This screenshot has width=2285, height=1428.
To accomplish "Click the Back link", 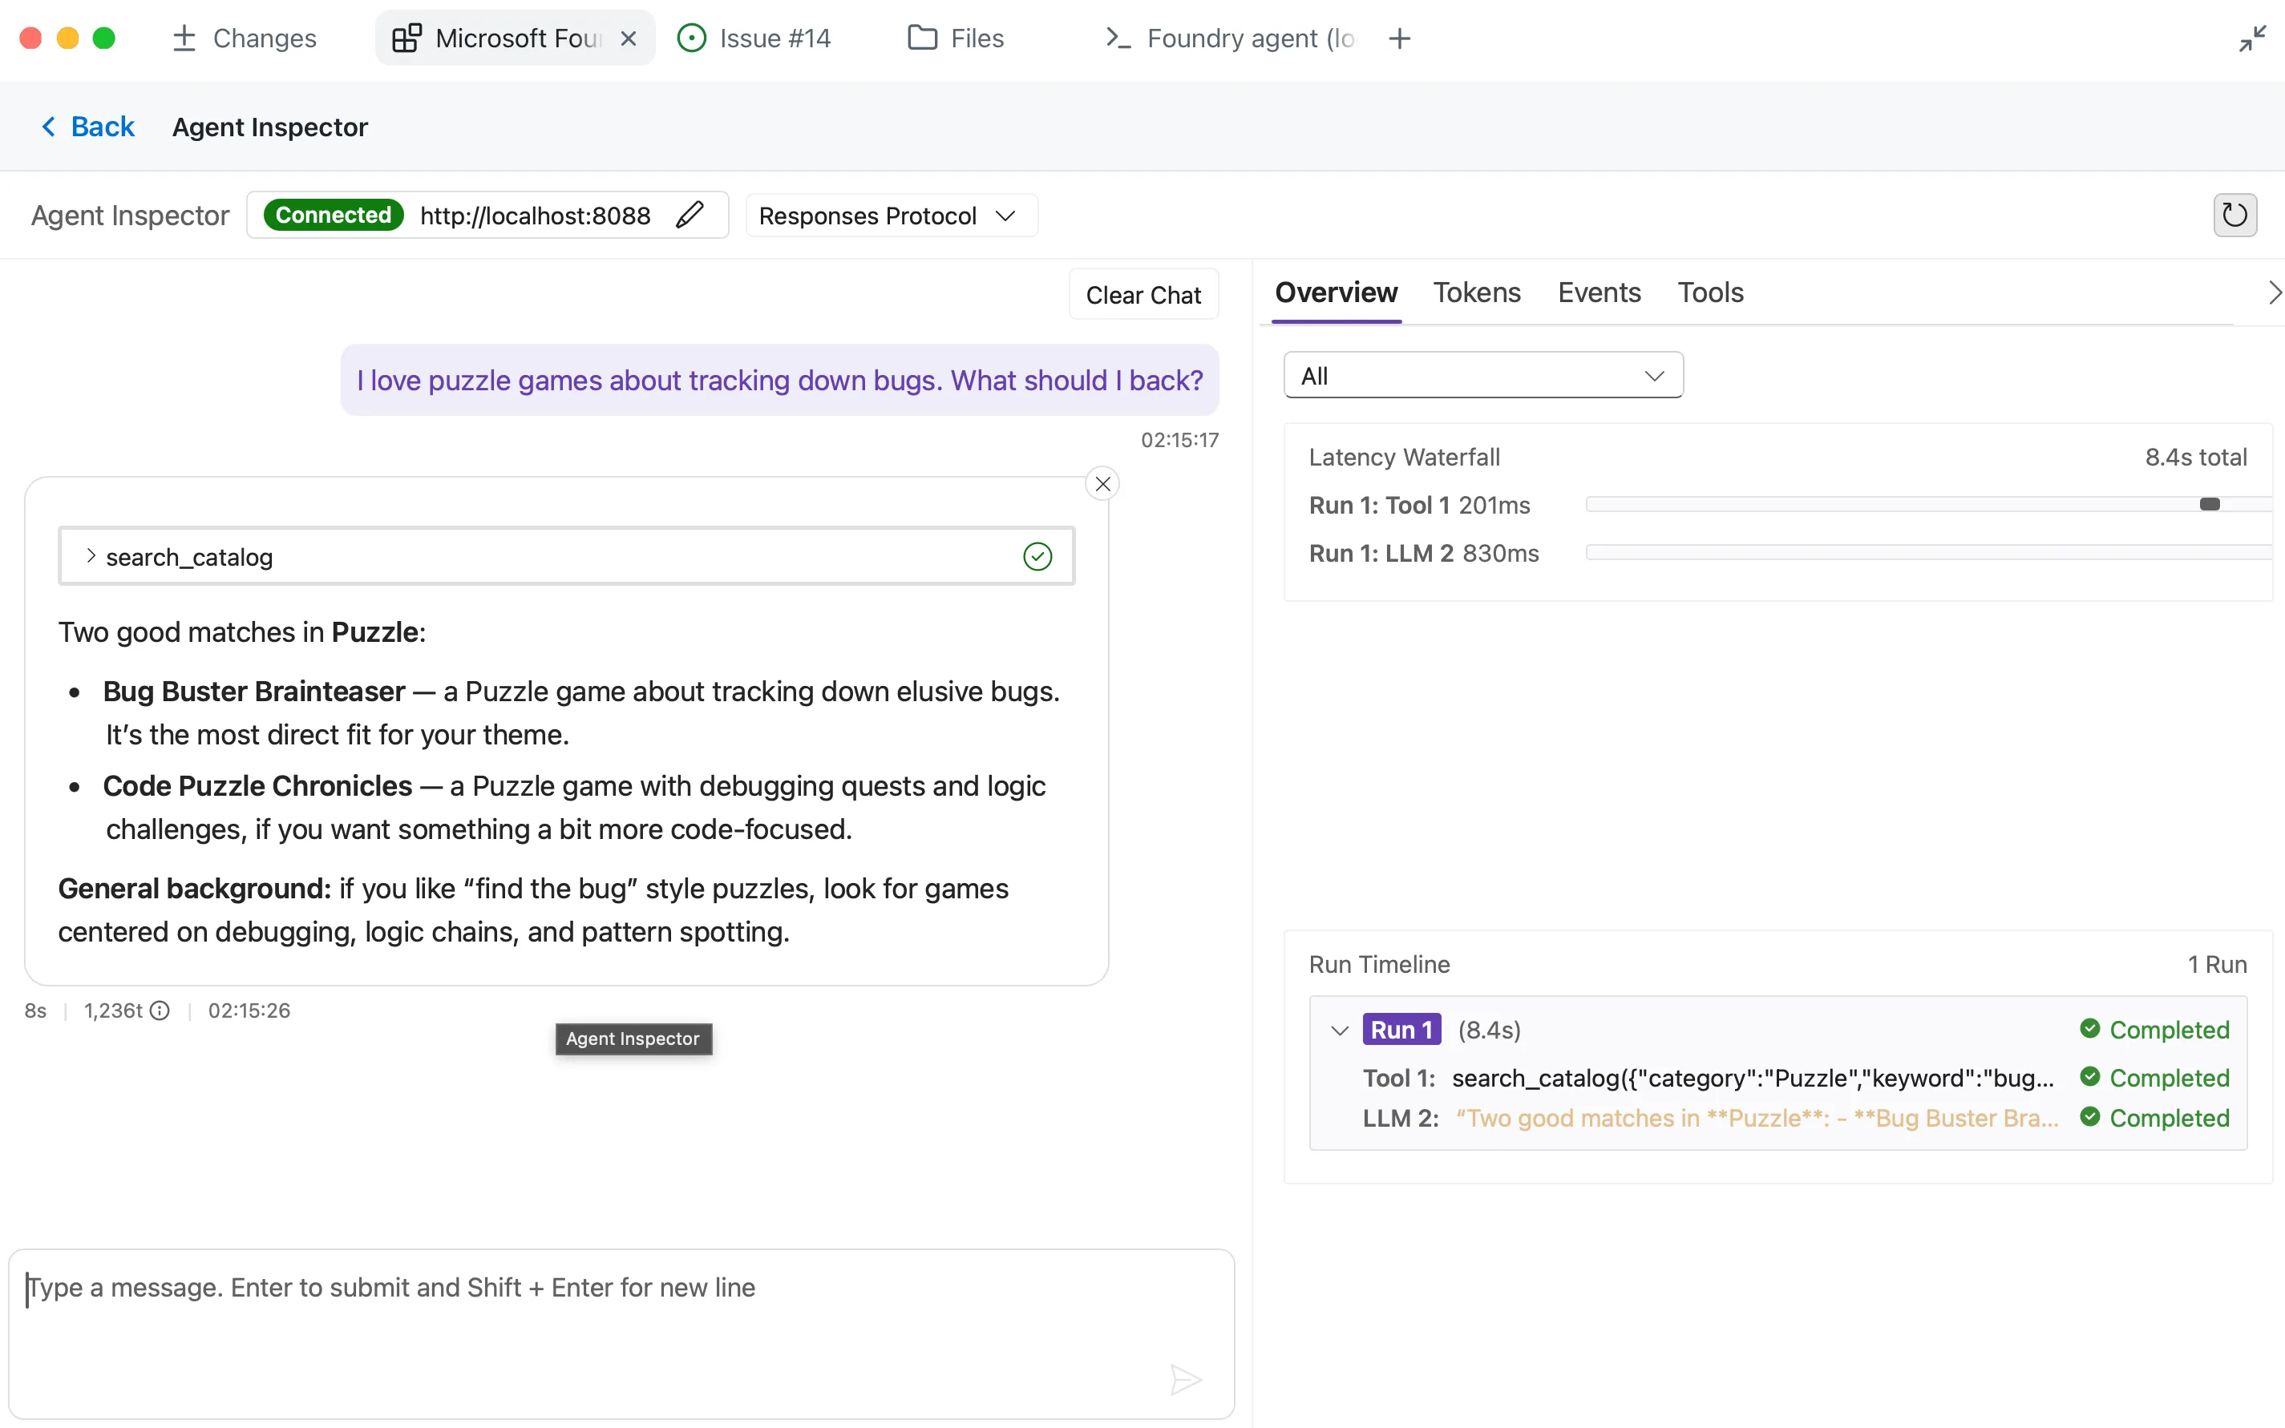I will coord(88,127).
